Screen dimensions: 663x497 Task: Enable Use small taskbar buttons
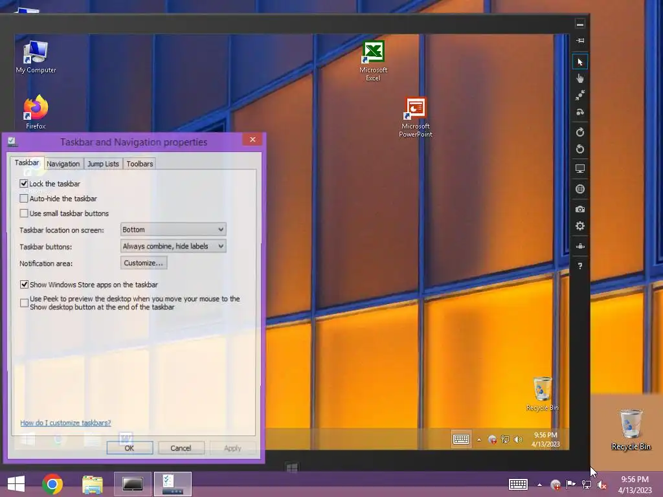point(24,213)
